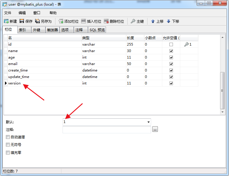The width and height of the screenshot is (229, 176).
Task: Open the 帮助 (Help) menu
Action: coord(53,13)
